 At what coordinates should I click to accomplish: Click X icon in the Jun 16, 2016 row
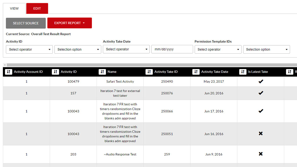261,133
